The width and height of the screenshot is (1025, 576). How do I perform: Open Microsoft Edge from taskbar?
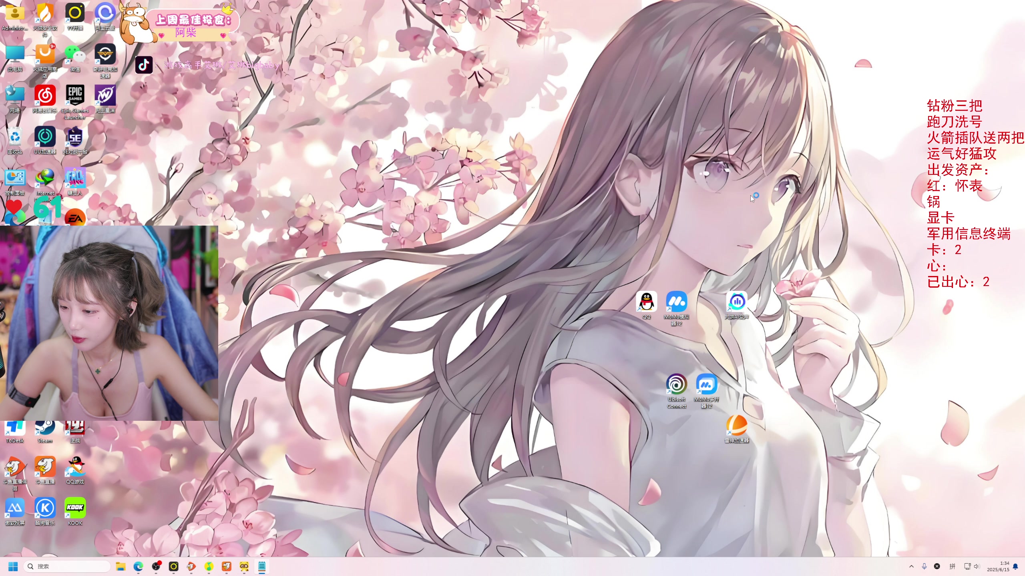(x=138, y=566)
